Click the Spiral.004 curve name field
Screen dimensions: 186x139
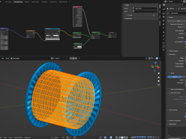pyautogui.click(x=178, y=13)
